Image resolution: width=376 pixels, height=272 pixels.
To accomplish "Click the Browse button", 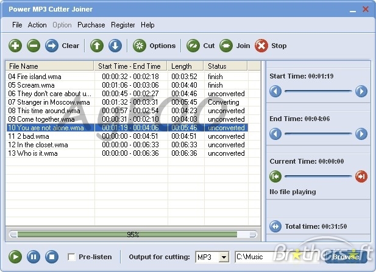I will click(x=346, y=257).
